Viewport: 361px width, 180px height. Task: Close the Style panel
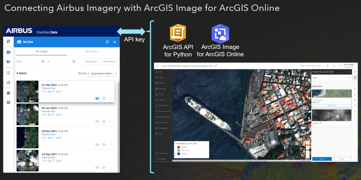(350, 78)
